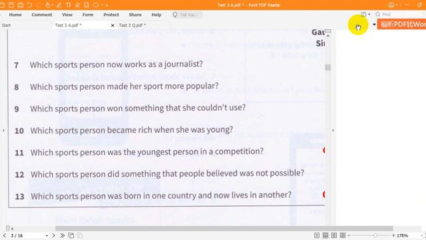This screenshot has width=426, height=240.
Task: Open the Comment ribbon tab
Action: pyautogui.click(x=41, y=15)
